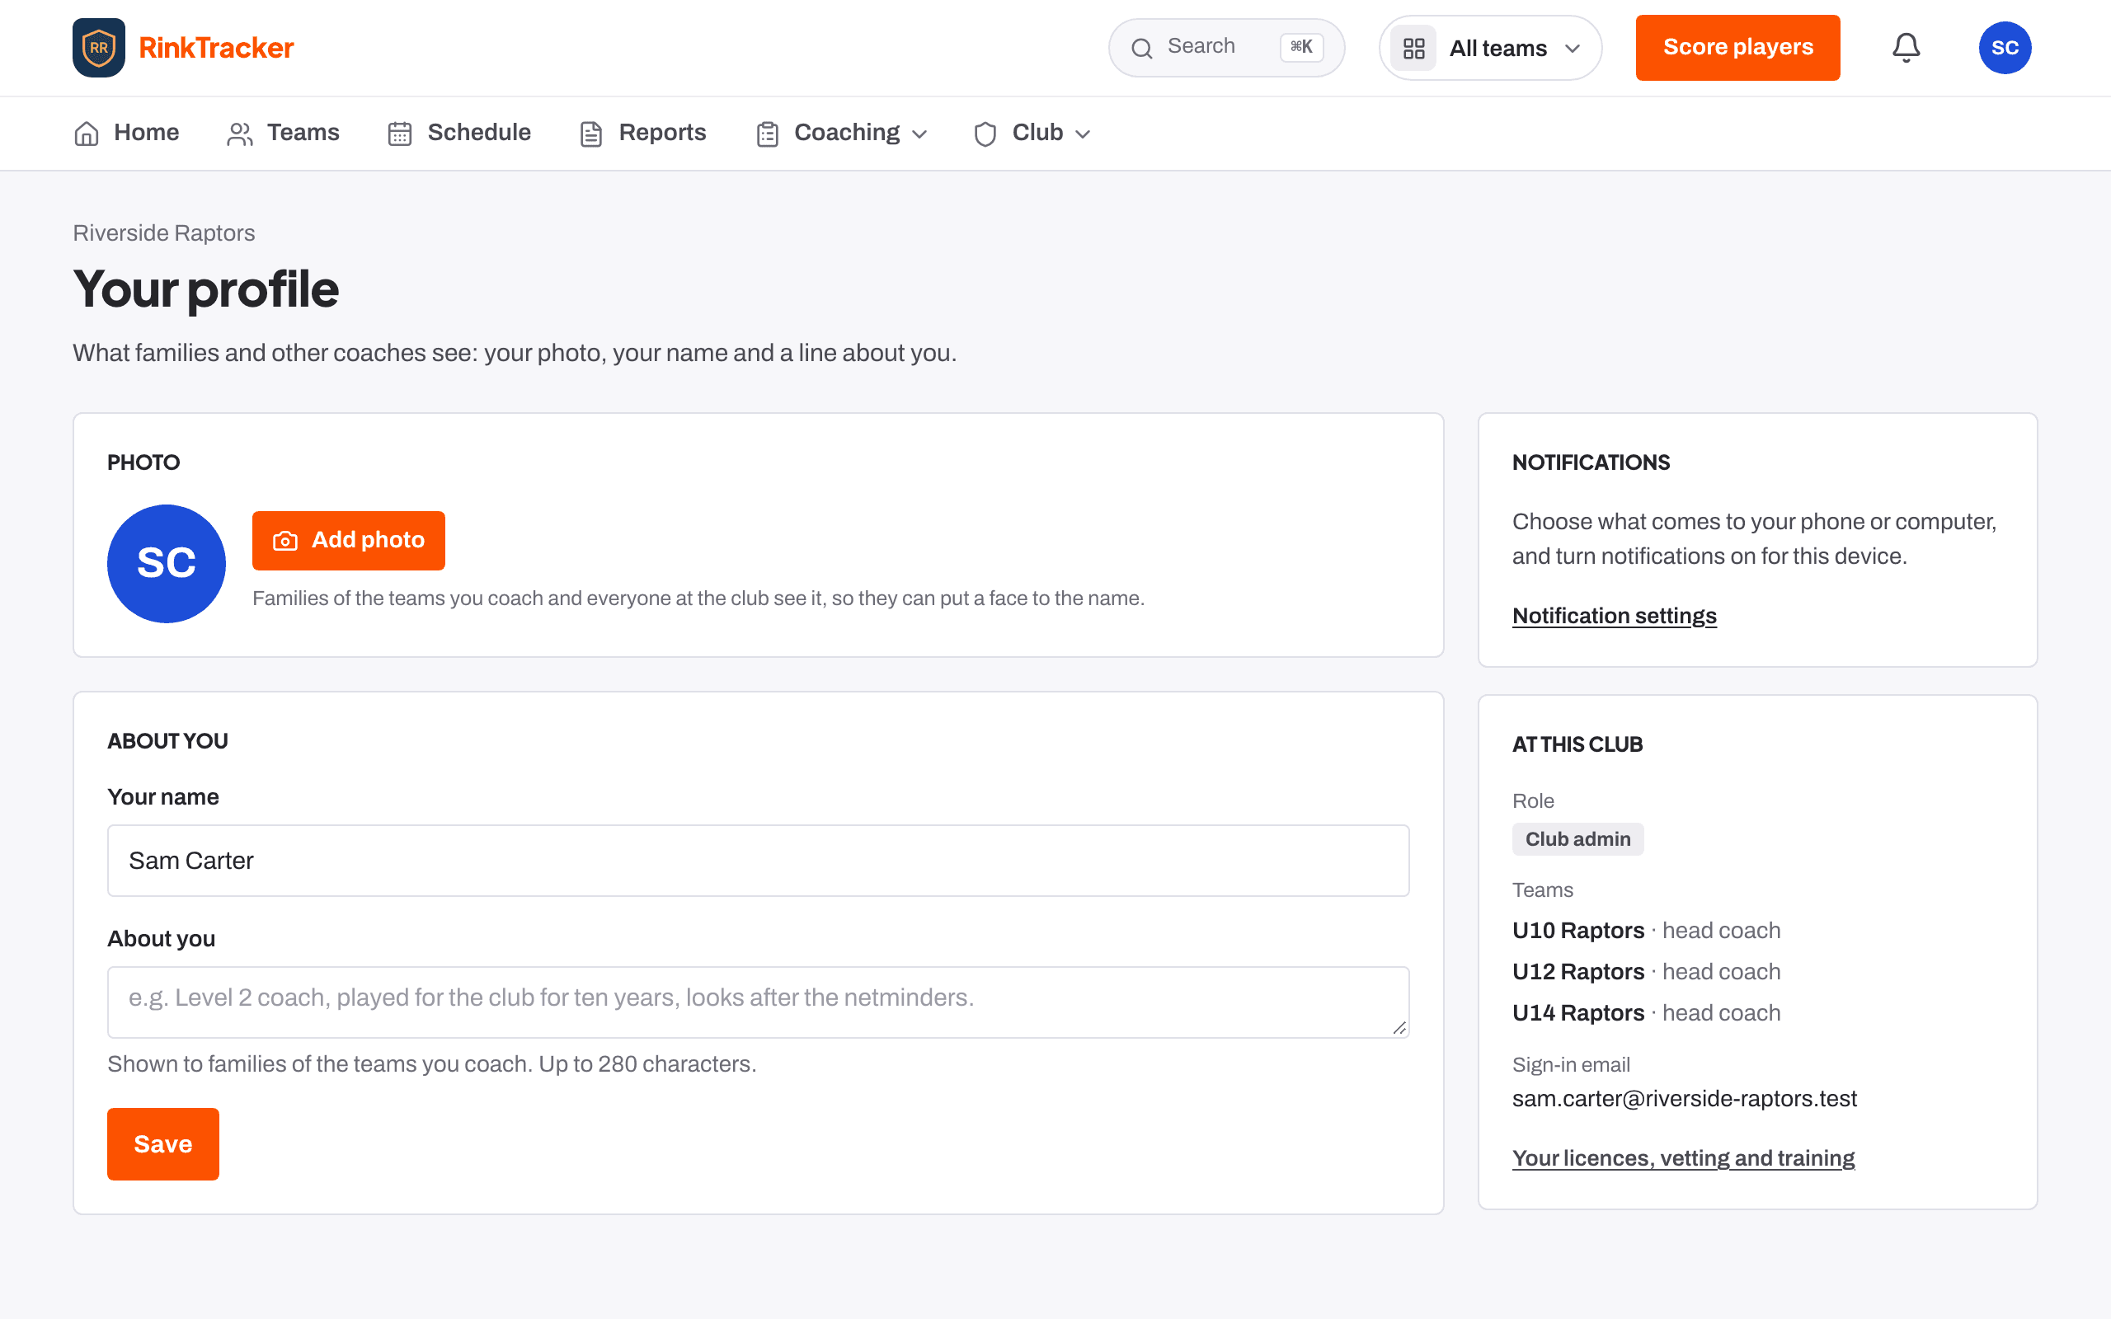2111x1319 pixels.
Task: Click the Schedule calendar icon
Action: (x=399, y=134)
